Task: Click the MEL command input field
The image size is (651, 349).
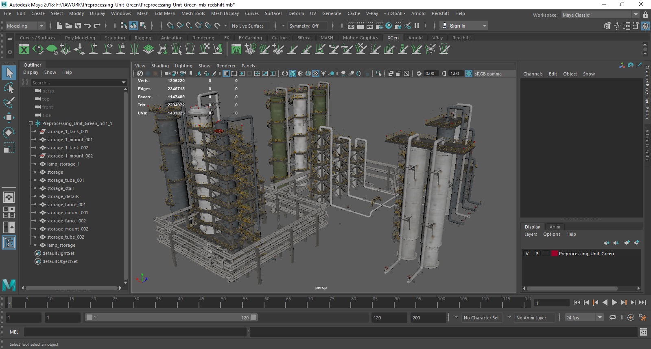Action: click(135, 332)
